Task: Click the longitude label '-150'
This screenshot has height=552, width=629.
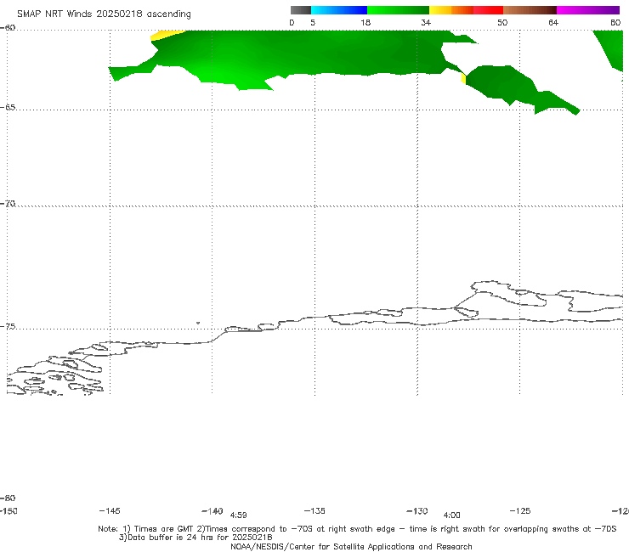Action: point(8,511)
